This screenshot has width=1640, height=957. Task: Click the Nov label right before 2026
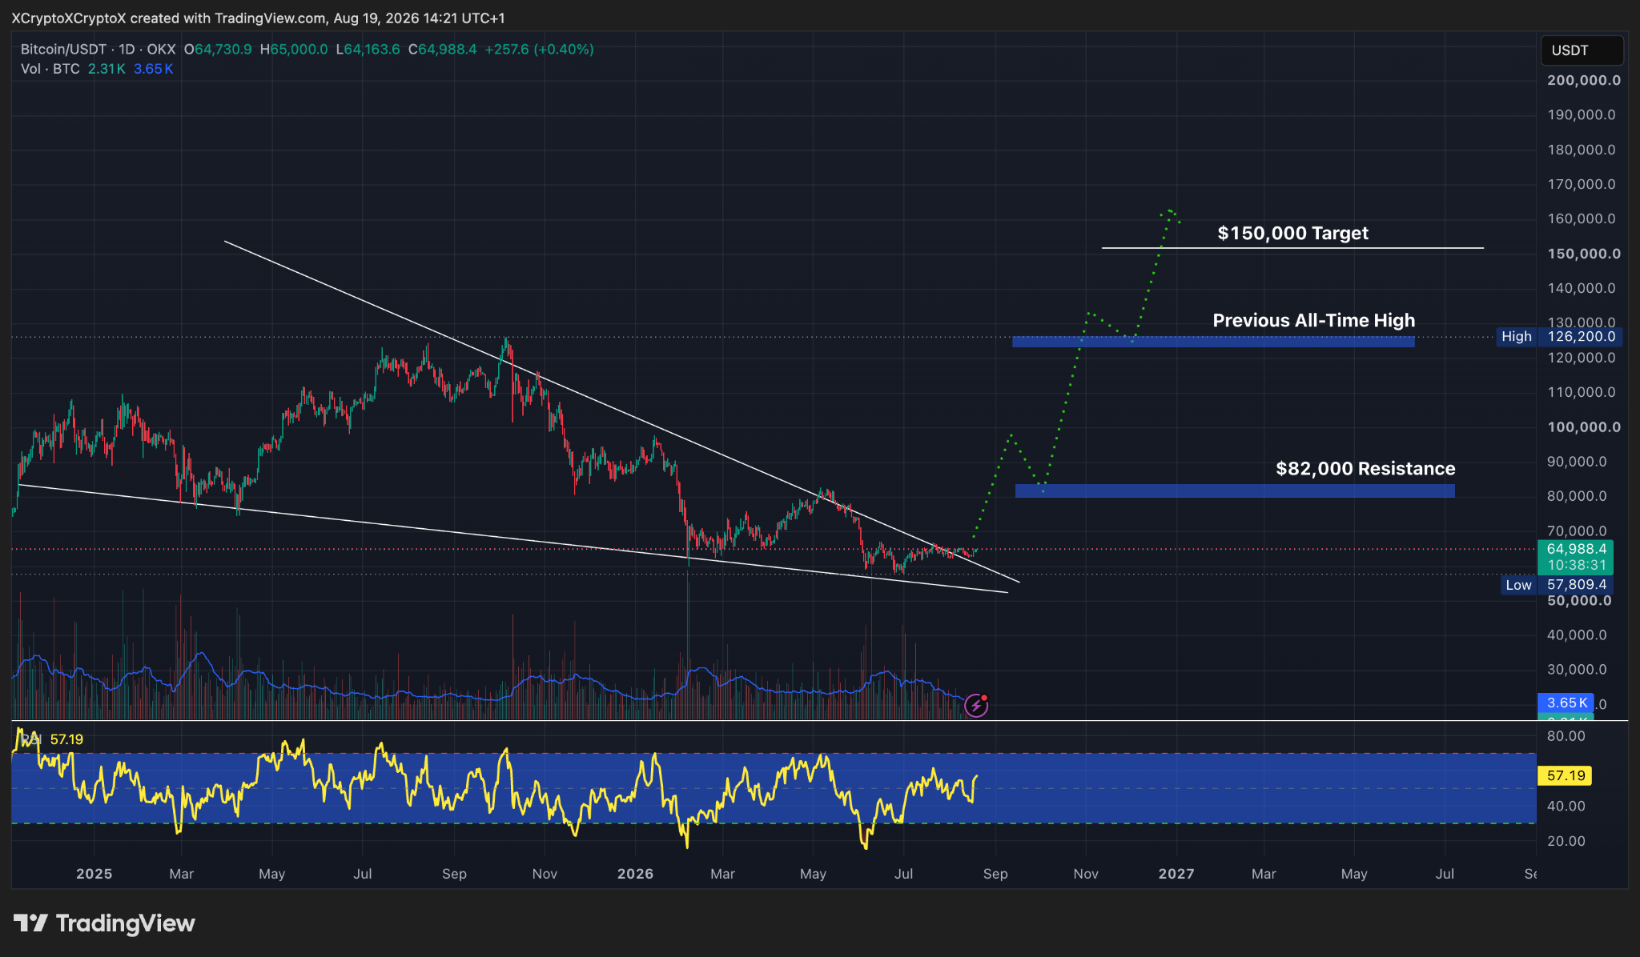point(545,874)
